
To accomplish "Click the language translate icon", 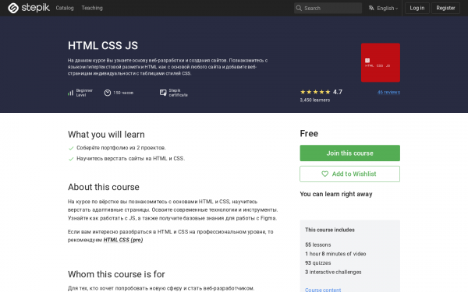I will click(371, 8).
